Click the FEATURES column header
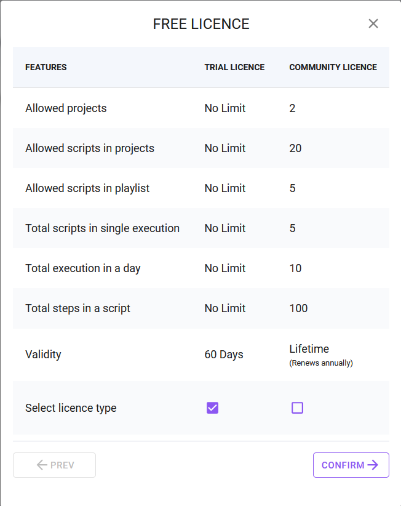The image size is (401, 506). tap(46, 67)
